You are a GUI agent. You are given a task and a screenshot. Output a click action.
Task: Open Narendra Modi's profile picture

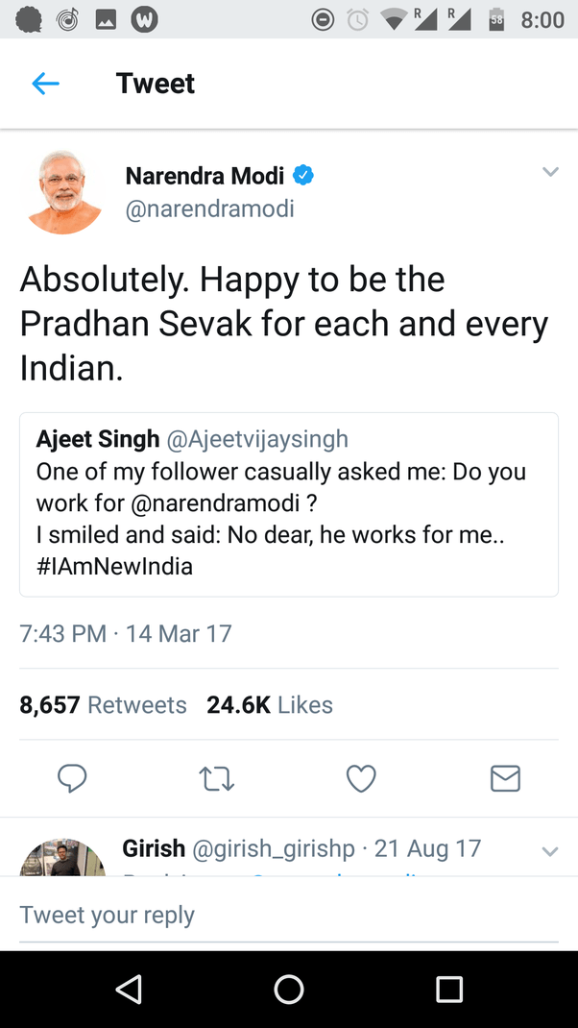pos(65,193)
